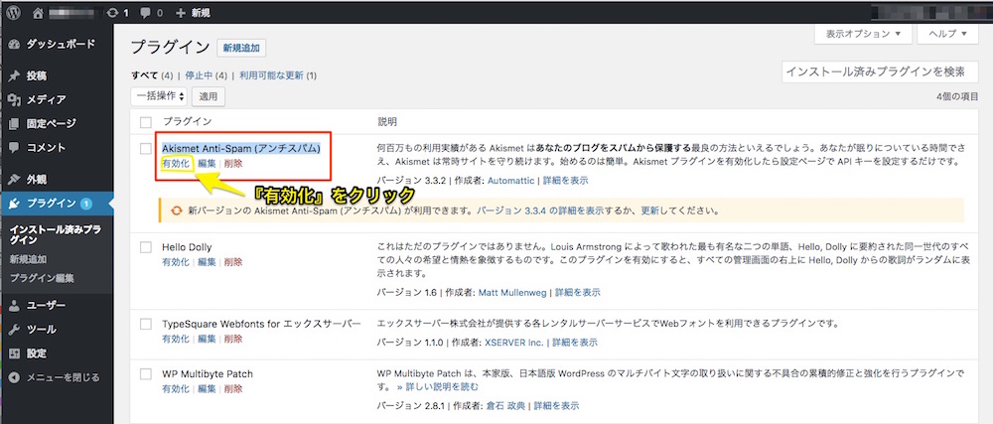
Task: Click 編集 under WP Multibyte Patch
Action: point(207,388)
